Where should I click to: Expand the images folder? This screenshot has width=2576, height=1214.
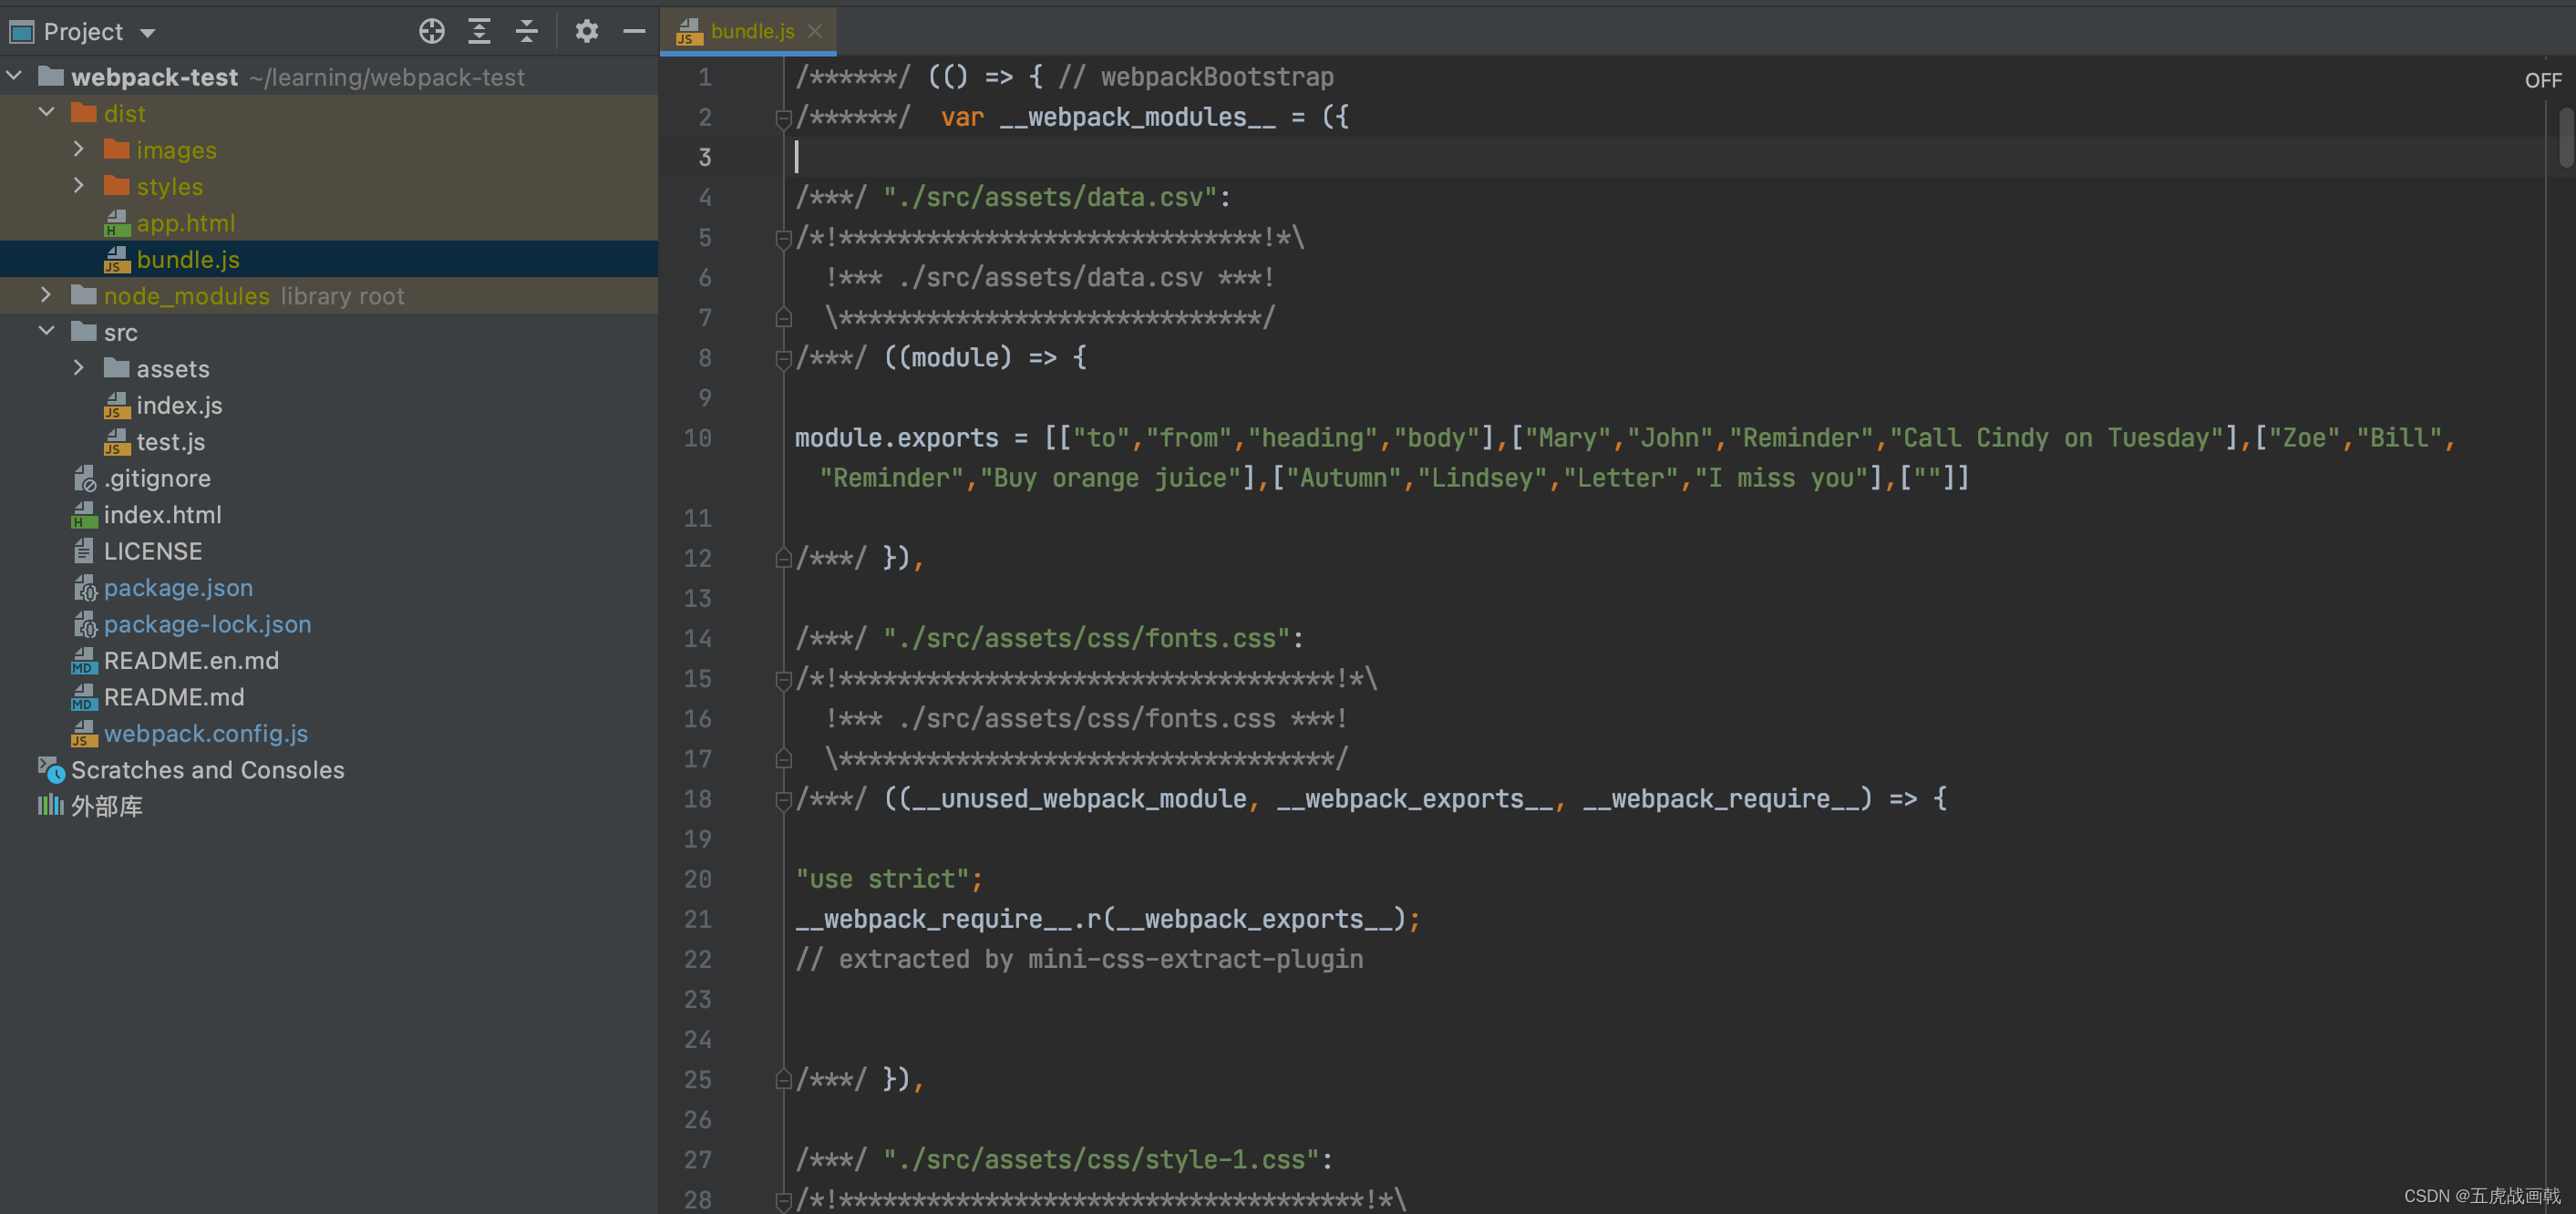tap(79, 149)
